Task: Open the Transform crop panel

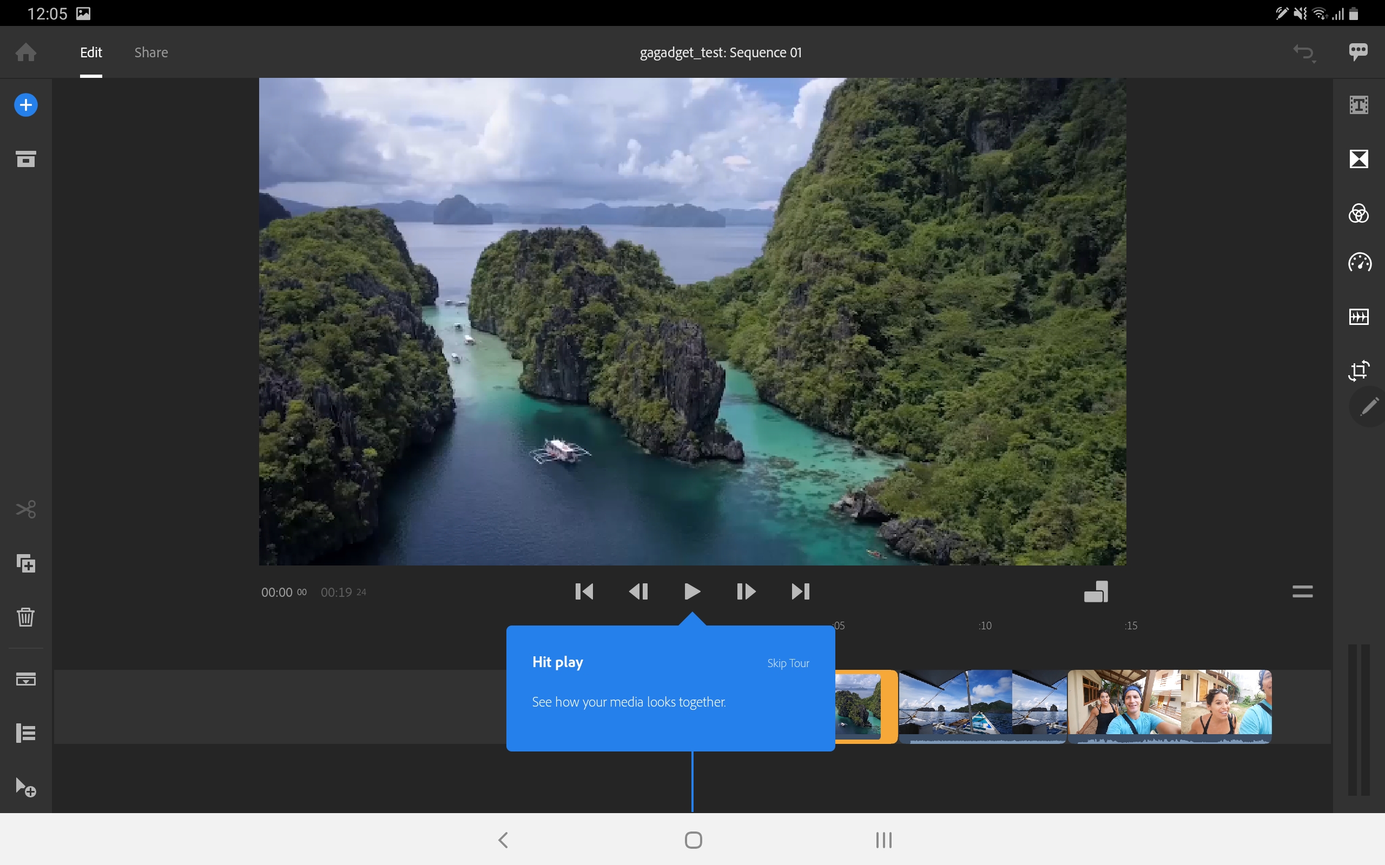Action: coord(1358,370)
